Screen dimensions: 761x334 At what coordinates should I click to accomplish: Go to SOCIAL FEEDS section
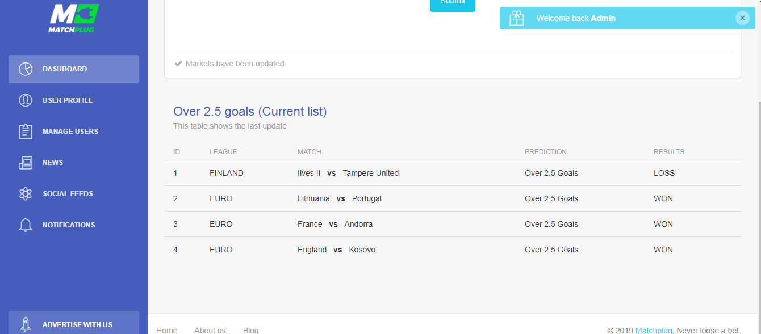coord(68,194)
